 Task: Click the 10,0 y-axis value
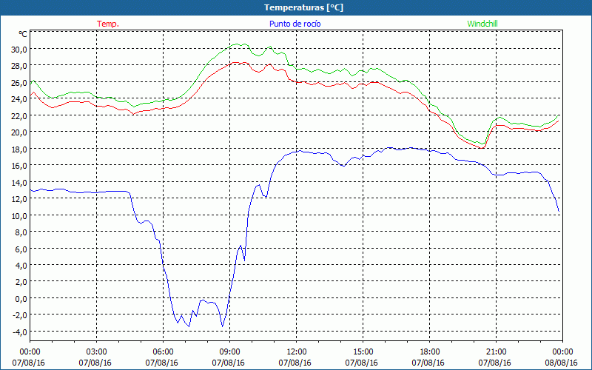pyautogui.click(x=19, y=215)
